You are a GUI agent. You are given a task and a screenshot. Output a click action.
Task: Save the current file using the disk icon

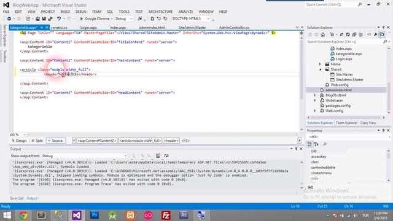pos(44,19)
